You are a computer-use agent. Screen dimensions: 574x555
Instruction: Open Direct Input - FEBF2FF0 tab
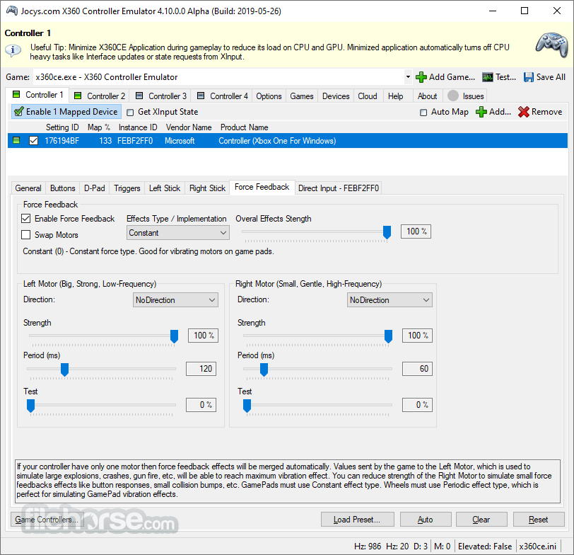pos(338,188)
